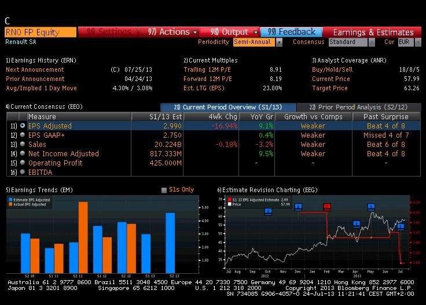Viewport: 426px width, 305px height.
Task: Click the blue Estimate EPS Adjusted legend swatch
Action: [x=10, y=200]
